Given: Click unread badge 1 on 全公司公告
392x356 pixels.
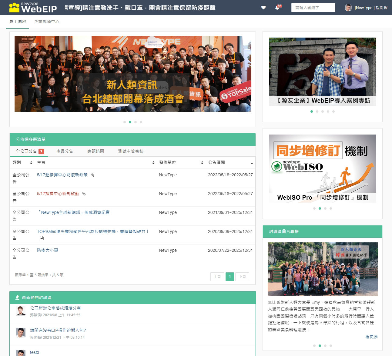Looking at the screenshot, I should click(x=41, y=151).
